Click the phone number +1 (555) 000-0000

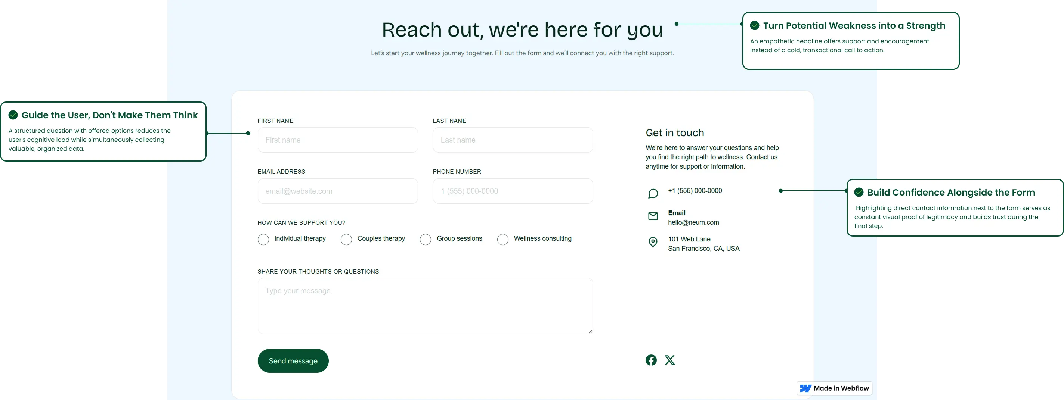(x=696, y=191)
